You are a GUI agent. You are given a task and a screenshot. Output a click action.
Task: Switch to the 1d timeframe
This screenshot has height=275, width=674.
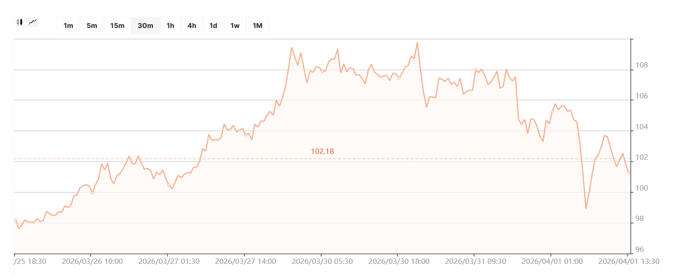click(x=213, y=26)
